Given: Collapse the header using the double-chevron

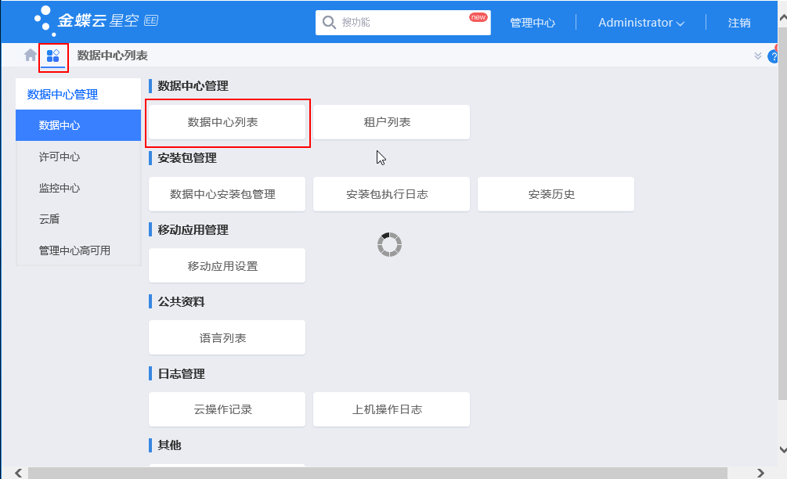Looking at the screenshot, I should pos(757,55).
